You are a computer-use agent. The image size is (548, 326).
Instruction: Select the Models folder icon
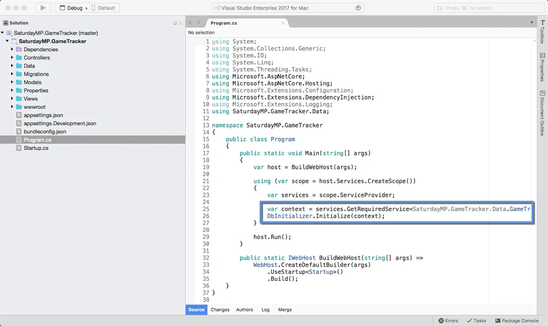point(19,82)
